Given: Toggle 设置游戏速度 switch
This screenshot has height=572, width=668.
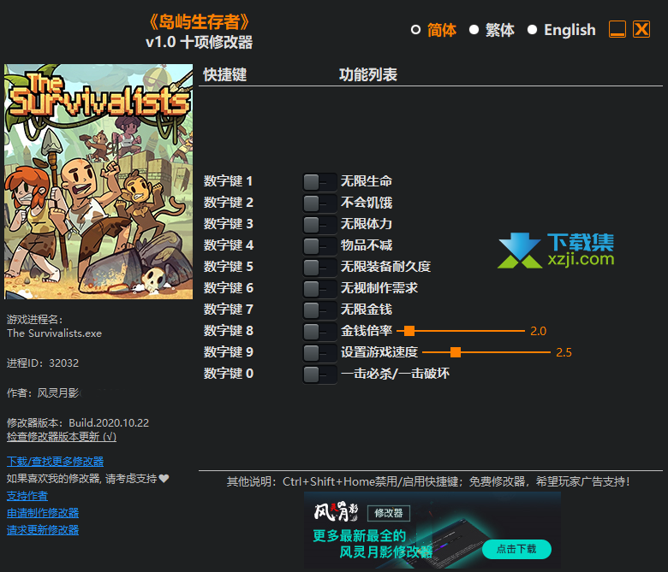Looking at the screenshot, I should pyautogui.click(x=319, y=352).
